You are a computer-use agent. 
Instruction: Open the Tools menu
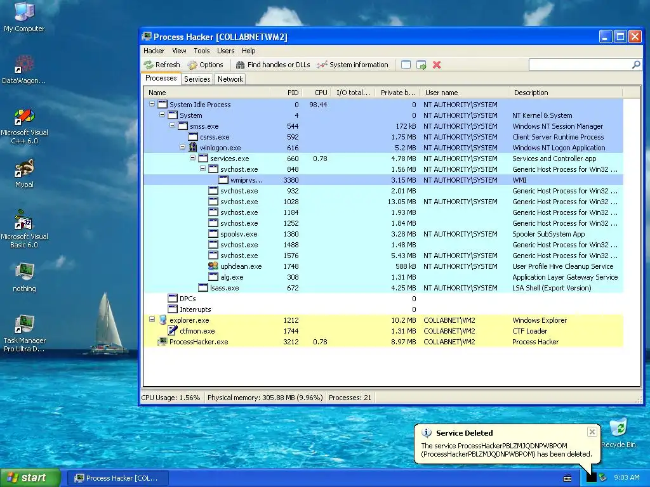pos(201,51)
